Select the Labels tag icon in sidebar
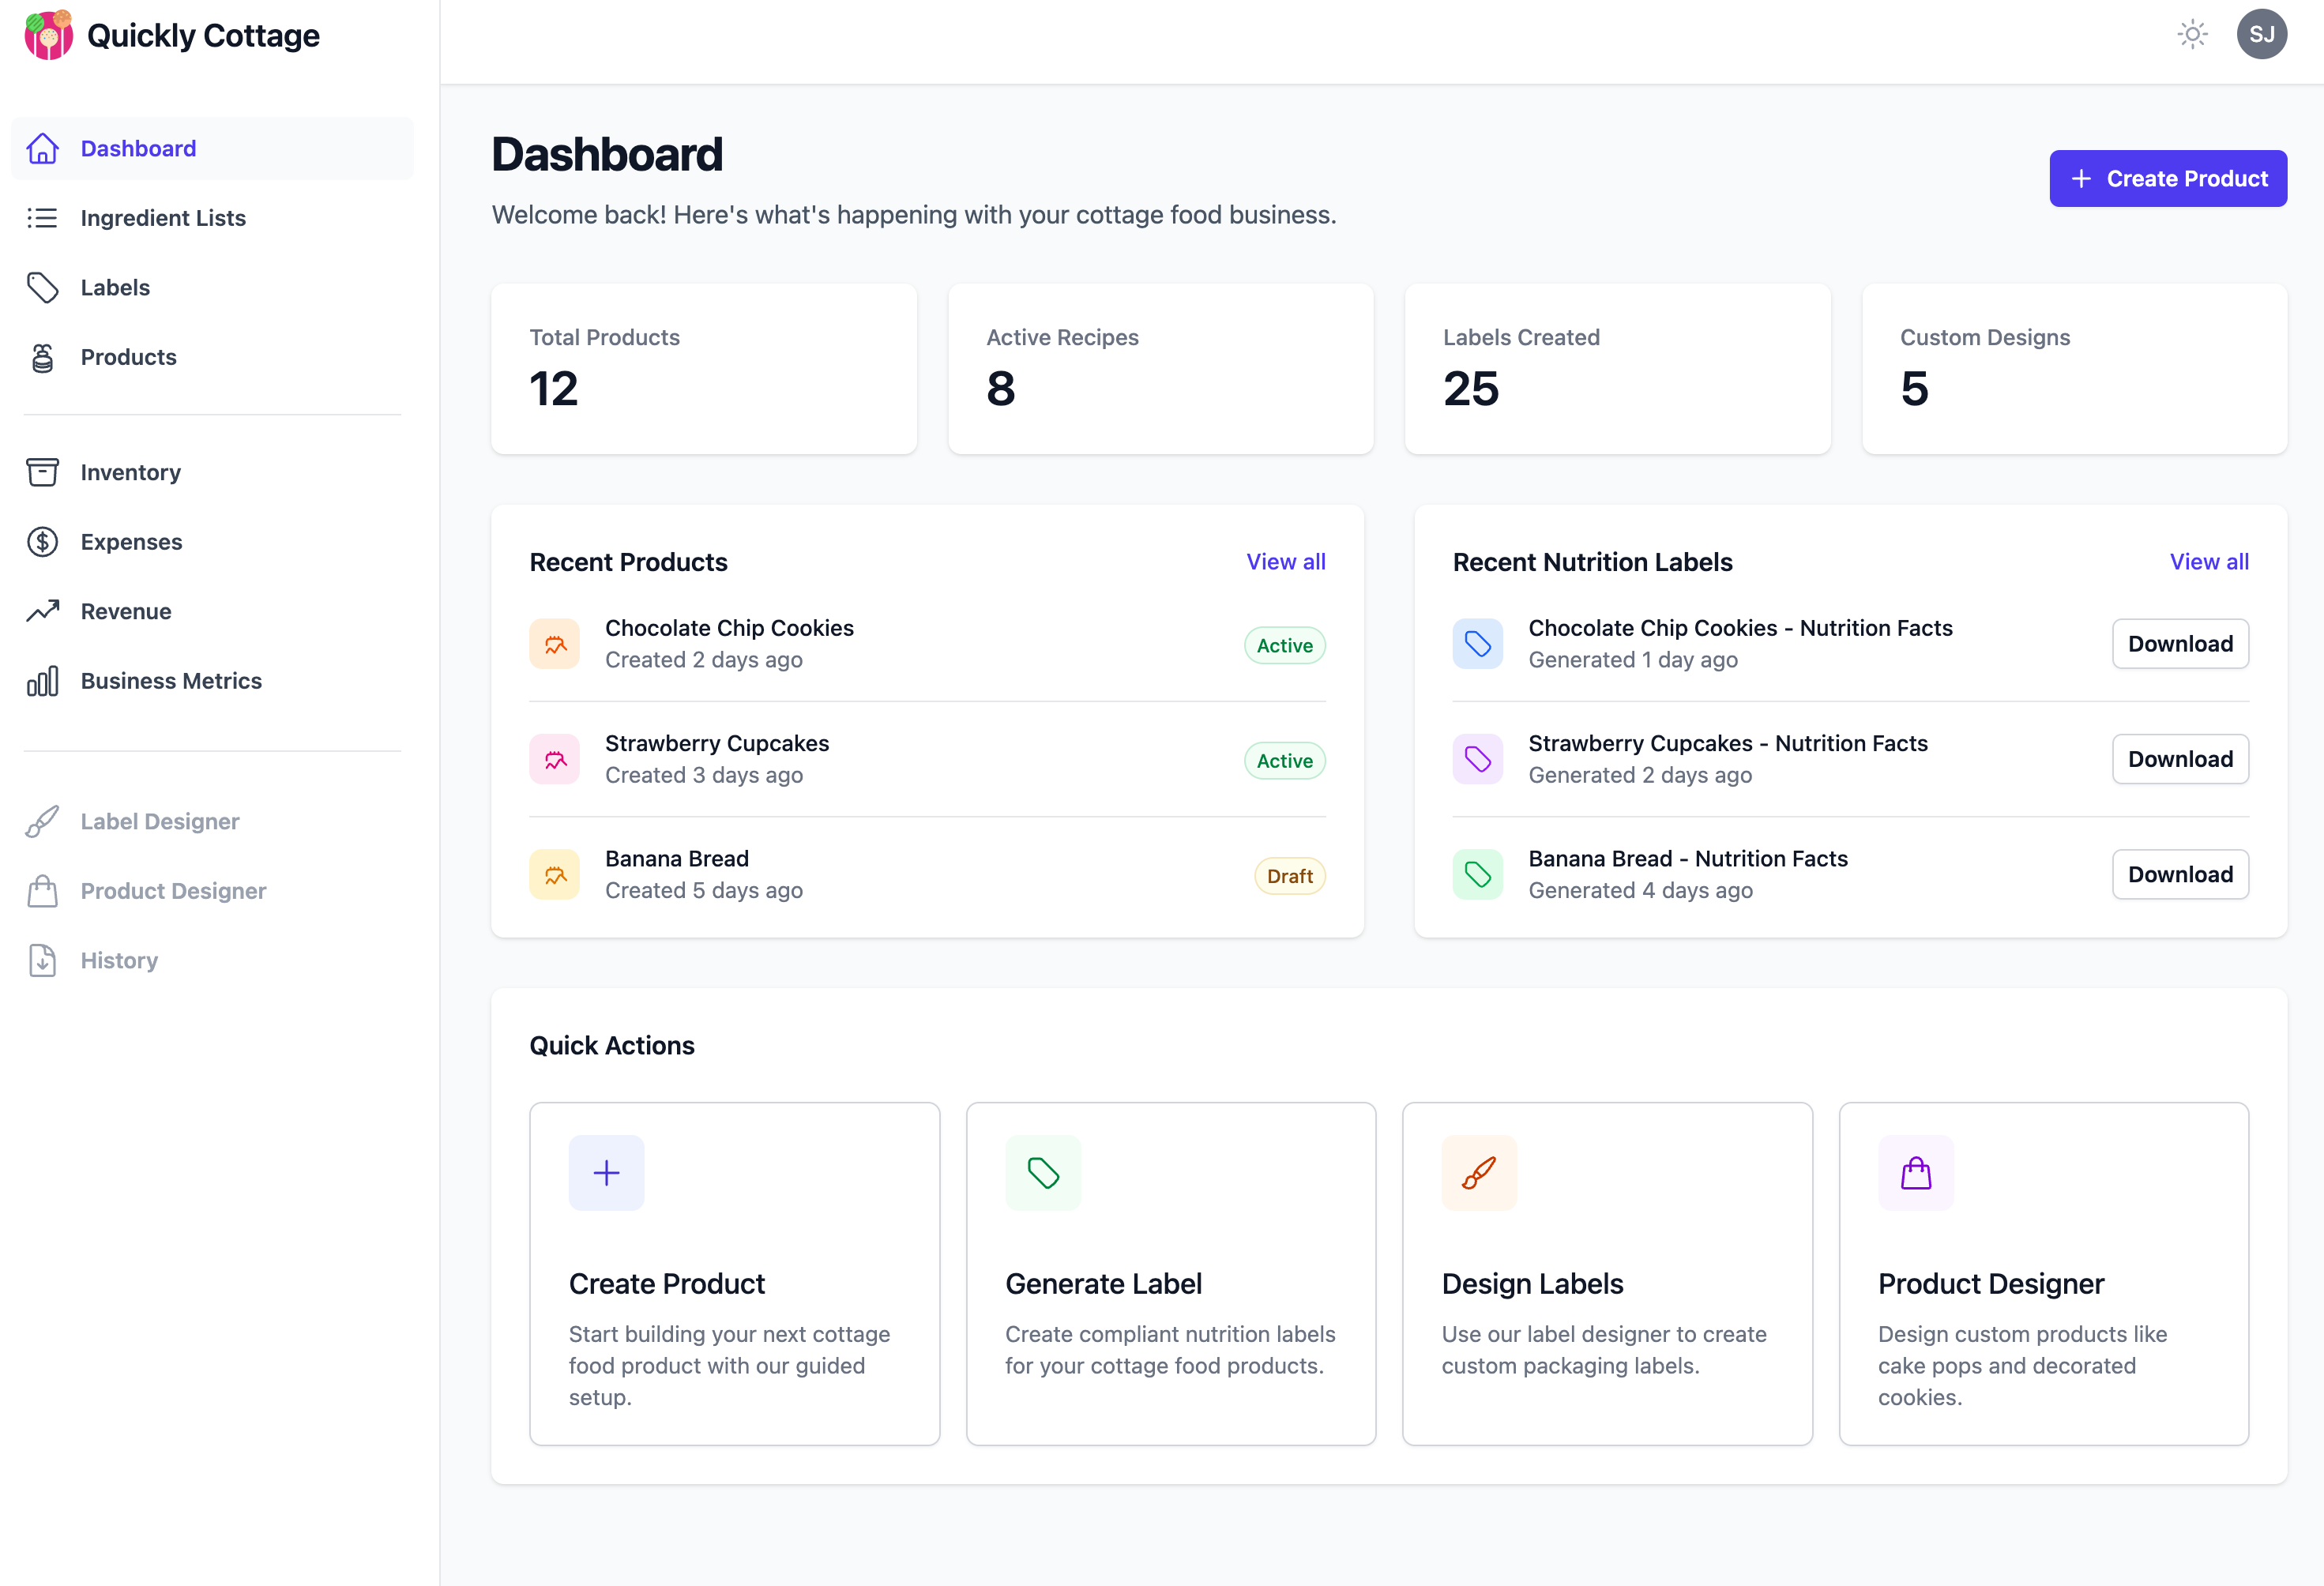Viewport: 2324px width, 1586px height. [x=43, y=287]
